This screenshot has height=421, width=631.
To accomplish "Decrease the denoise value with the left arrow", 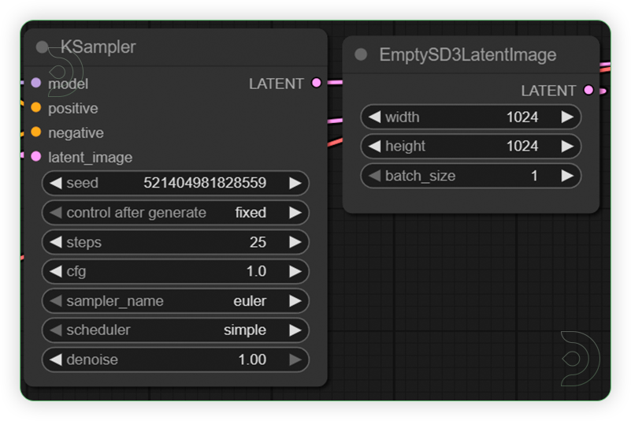I will (55, 360).
